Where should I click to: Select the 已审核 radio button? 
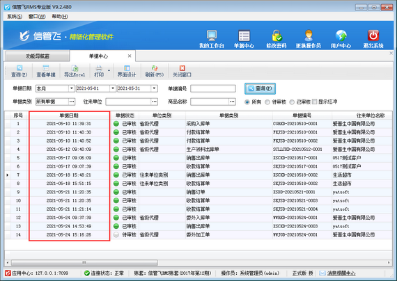coord(292,102)
